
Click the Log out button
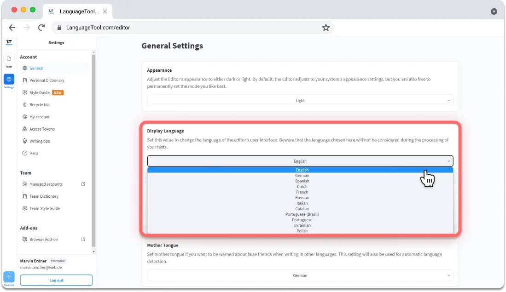point(56,280)
